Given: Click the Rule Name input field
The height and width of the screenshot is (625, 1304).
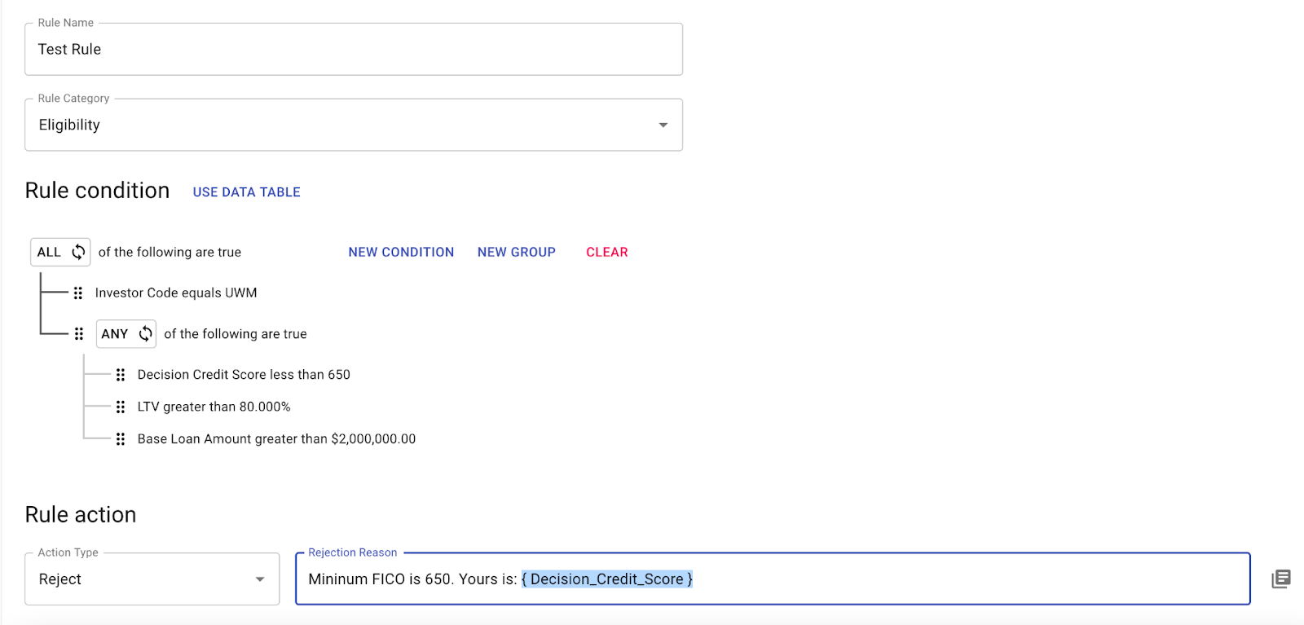Looking at the screenshot, I should point(354,49).
